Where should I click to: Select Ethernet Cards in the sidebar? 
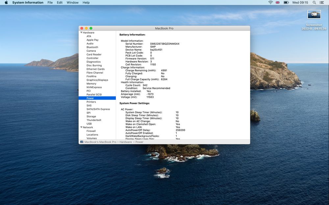pyautogui.click(x=95, y=69)
